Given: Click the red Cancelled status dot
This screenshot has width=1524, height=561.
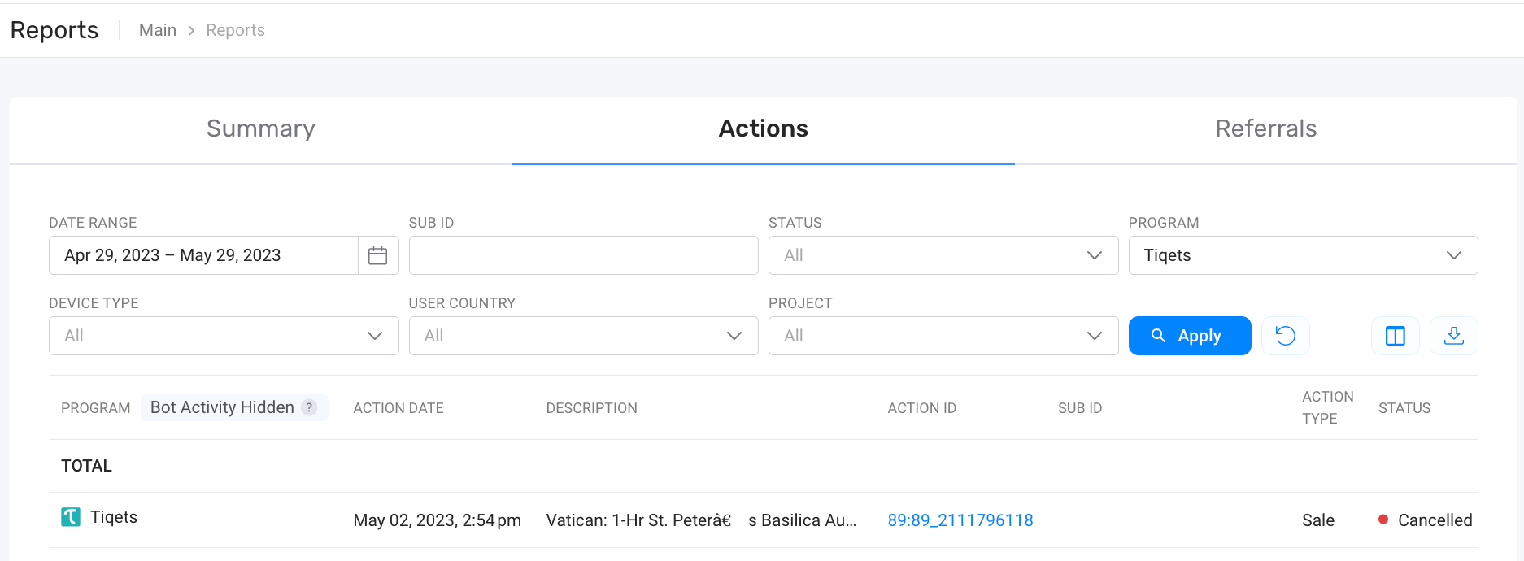Looking at the screenshot, I should click(1382, 520).
